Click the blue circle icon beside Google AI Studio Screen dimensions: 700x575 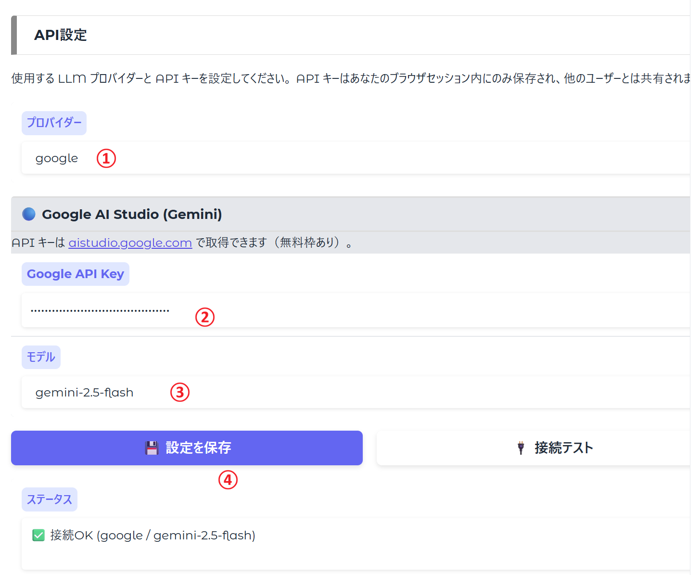tap(29, 214)
